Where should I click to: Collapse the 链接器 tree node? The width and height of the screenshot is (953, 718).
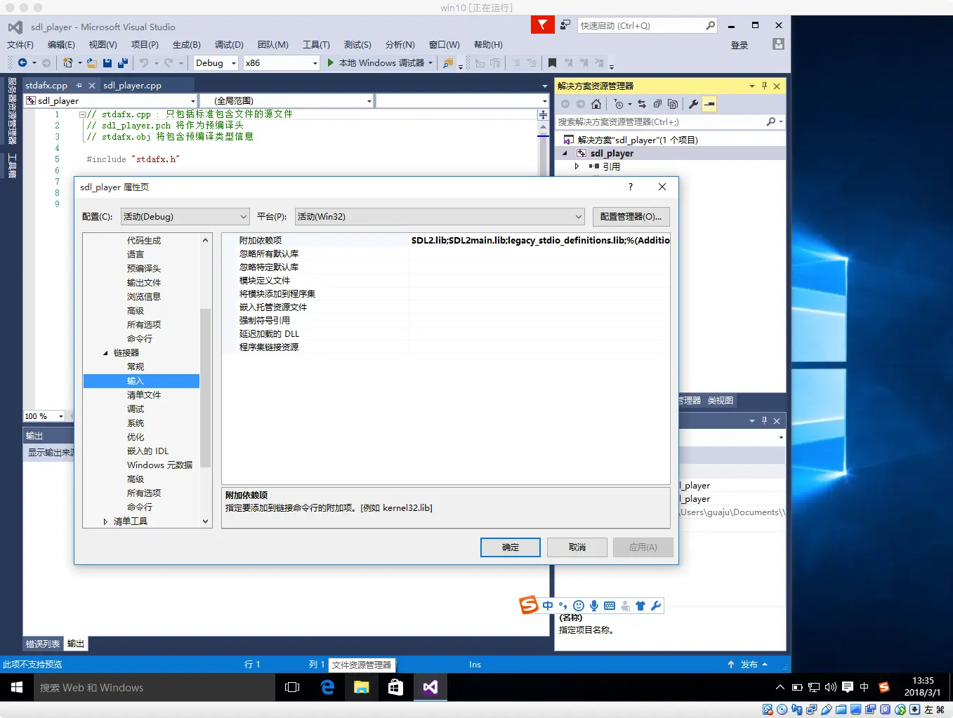tap(105, 353)
